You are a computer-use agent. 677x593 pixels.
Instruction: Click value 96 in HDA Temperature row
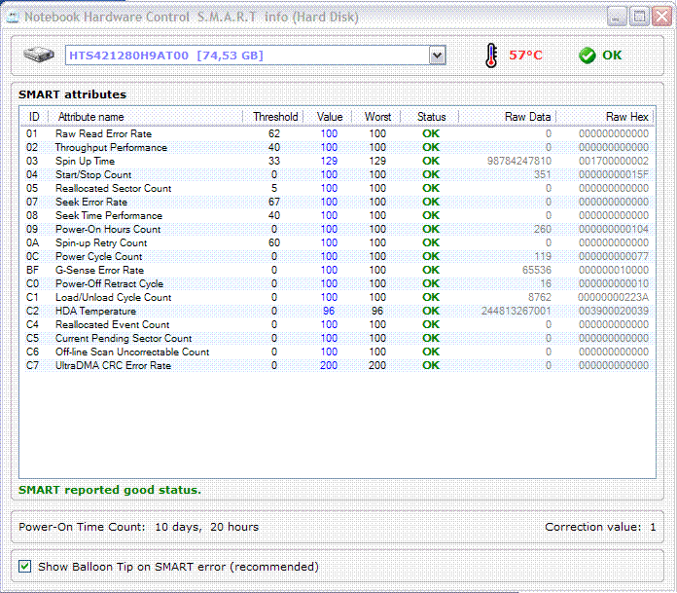point(329,311)
